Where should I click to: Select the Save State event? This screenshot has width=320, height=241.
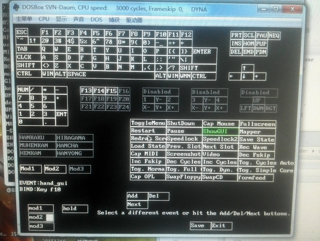click(x=257, y=140)
